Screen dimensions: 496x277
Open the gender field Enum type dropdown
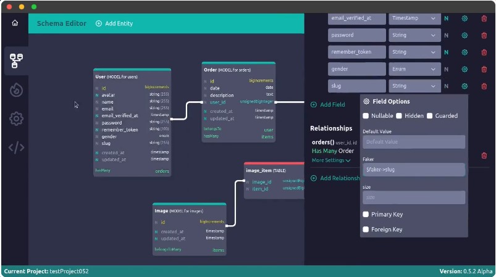pyautogui.click(x=414, y=69)
